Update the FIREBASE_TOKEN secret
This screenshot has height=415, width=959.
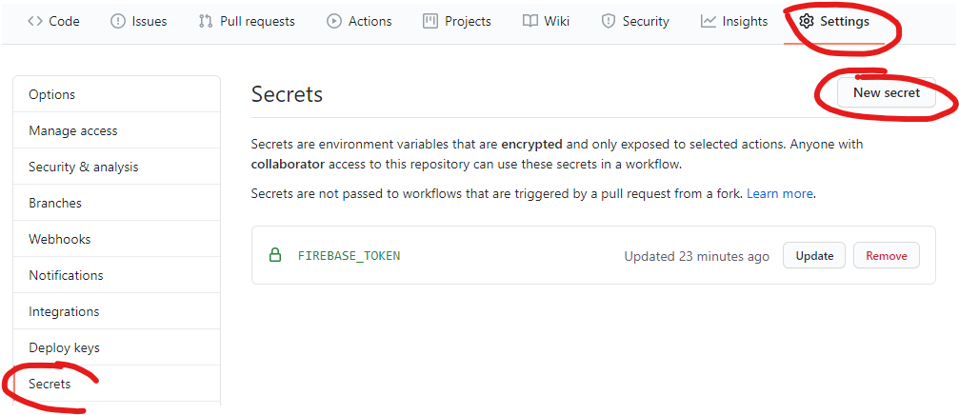tap(814, 255)
